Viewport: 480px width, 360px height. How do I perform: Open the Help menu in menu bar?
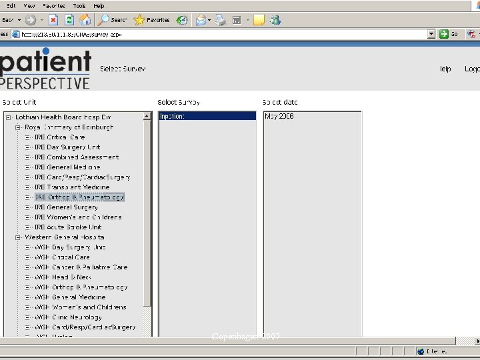99,5
